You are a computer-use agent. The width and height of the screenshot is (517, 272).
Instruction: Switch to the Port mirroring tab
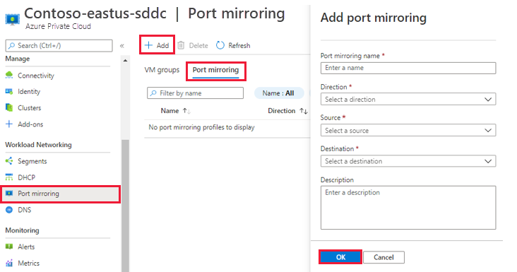pos(215,71)
